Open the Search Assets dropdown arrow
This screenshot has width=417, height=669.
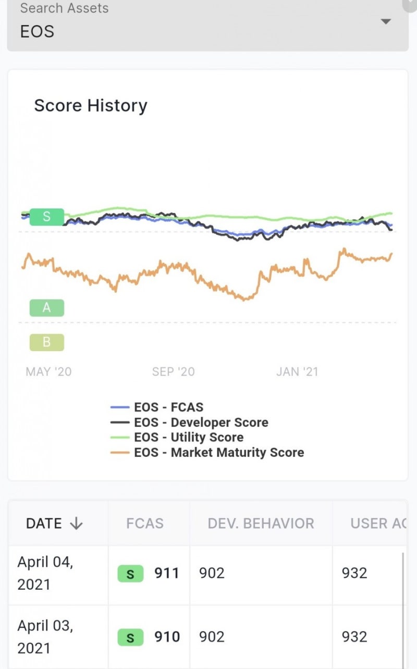(386, 22)
